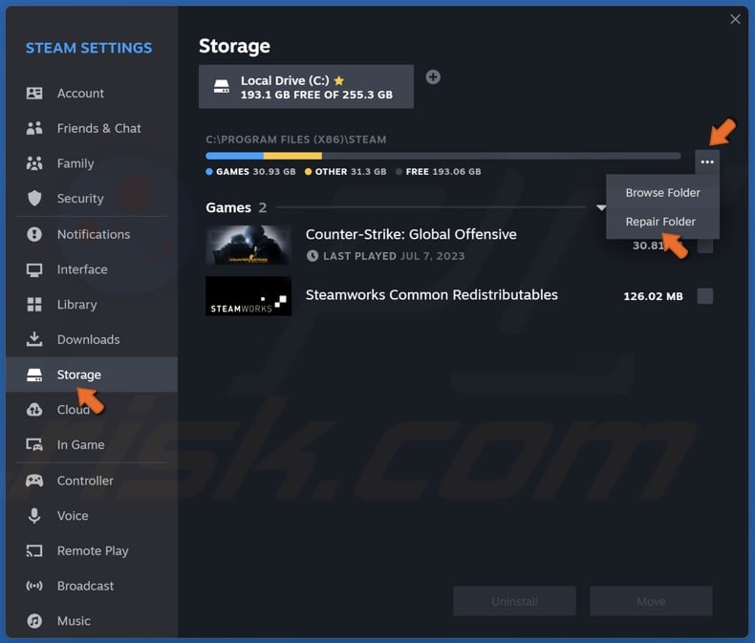This screenshot has width=755, height=643.
Task: Click the In Game overlay icon
Action: pyautogui.click(x=34, y=444)
